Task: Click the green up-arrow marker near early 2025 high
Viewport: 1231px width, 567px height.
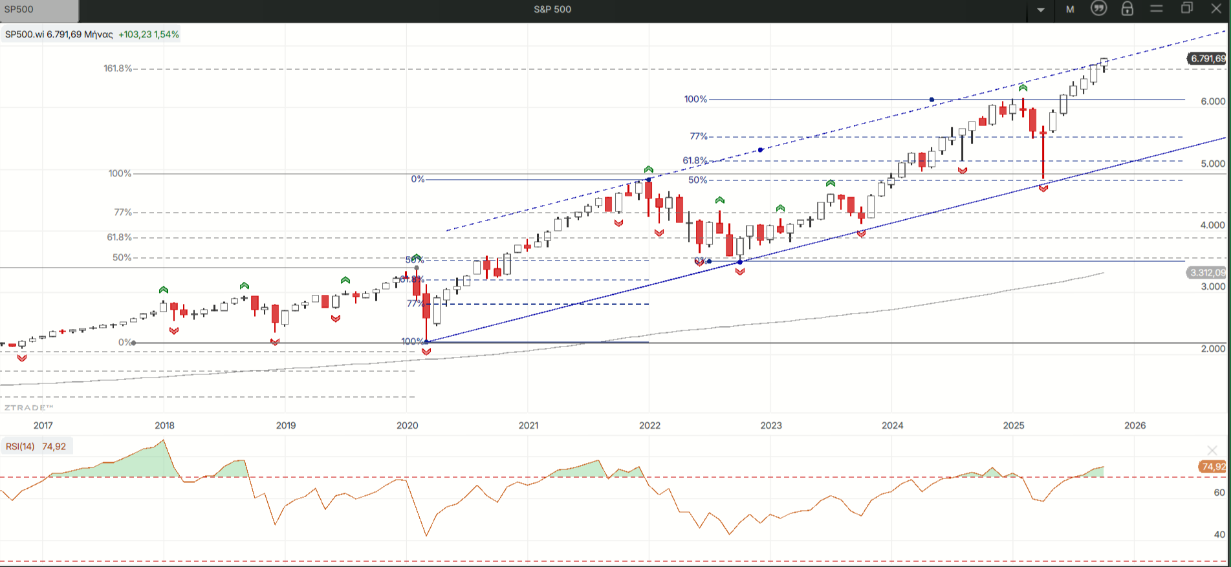Action: [1023, 87]
